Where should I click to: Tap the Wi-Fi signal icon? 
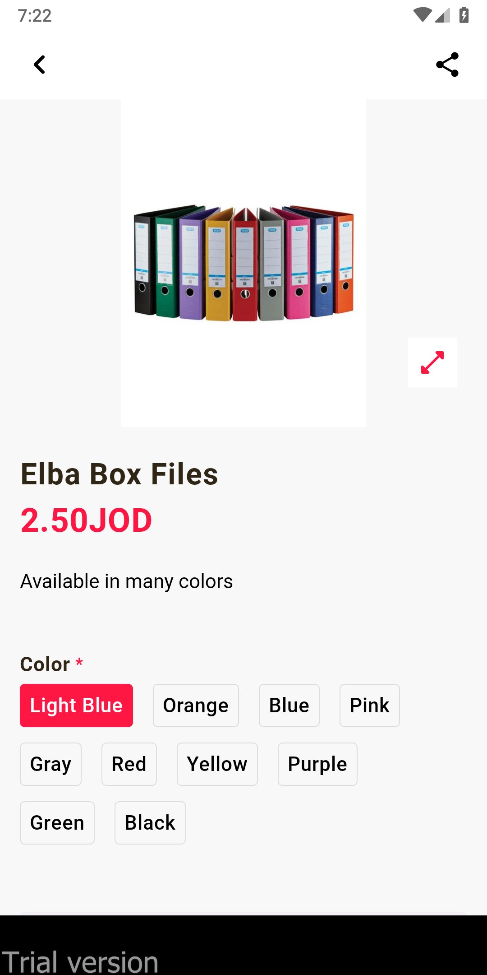click(422, 15)
